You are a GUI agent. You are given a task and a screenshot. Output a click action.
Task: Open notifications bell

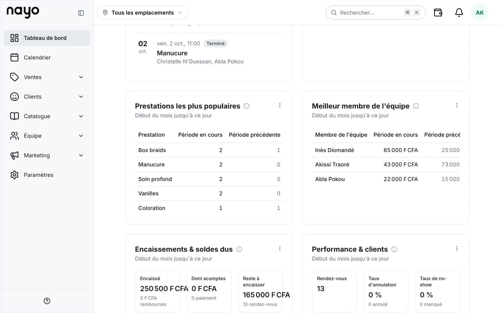click(x=459, y=13)
